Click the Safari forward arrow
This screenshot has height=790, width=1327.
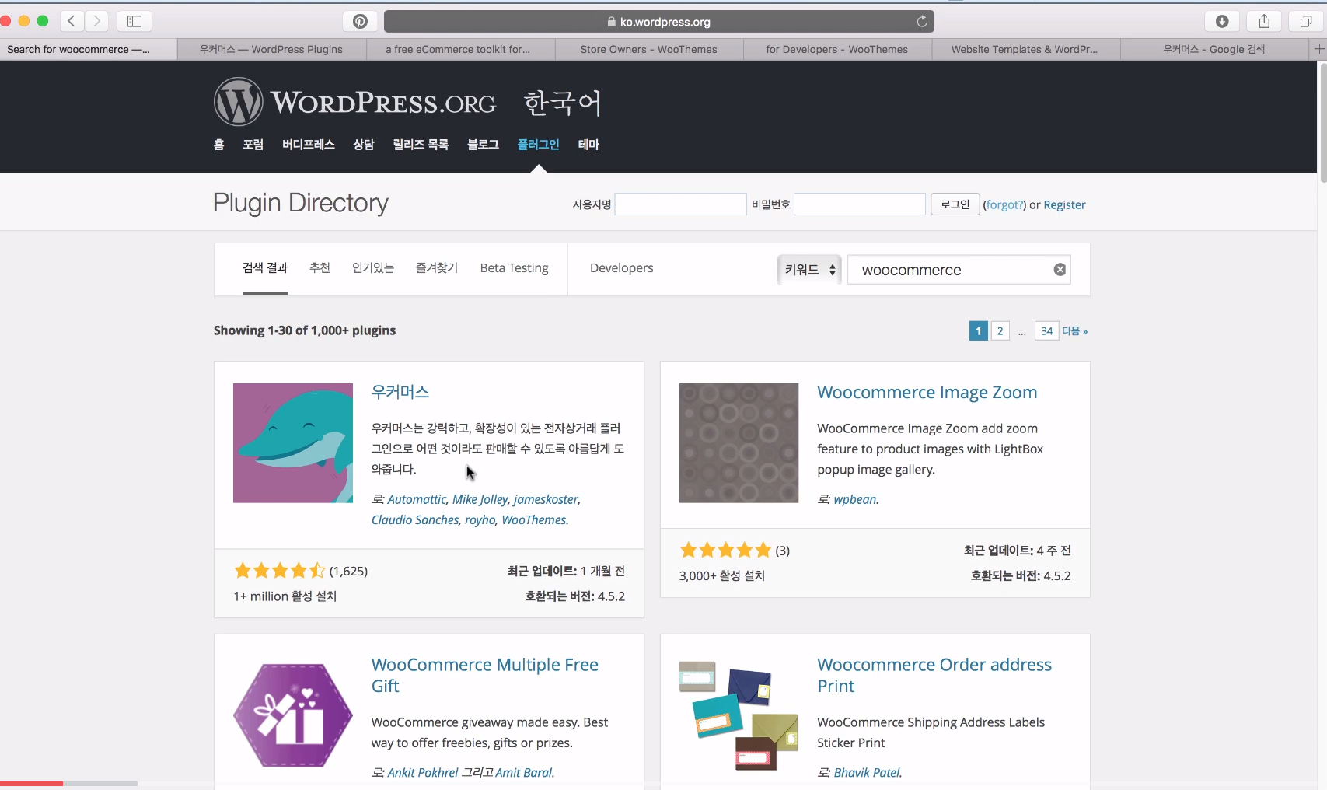coord(97,21)
